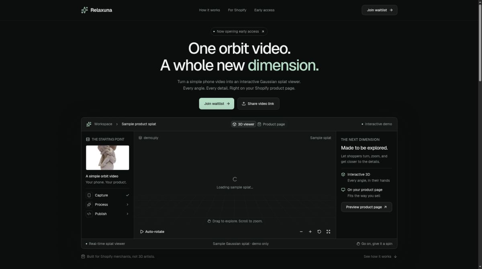Image resolution: width=482 pixels, height=269 pixels.
Task: Zoom out with the minus icon
Action: coord(301,232)
